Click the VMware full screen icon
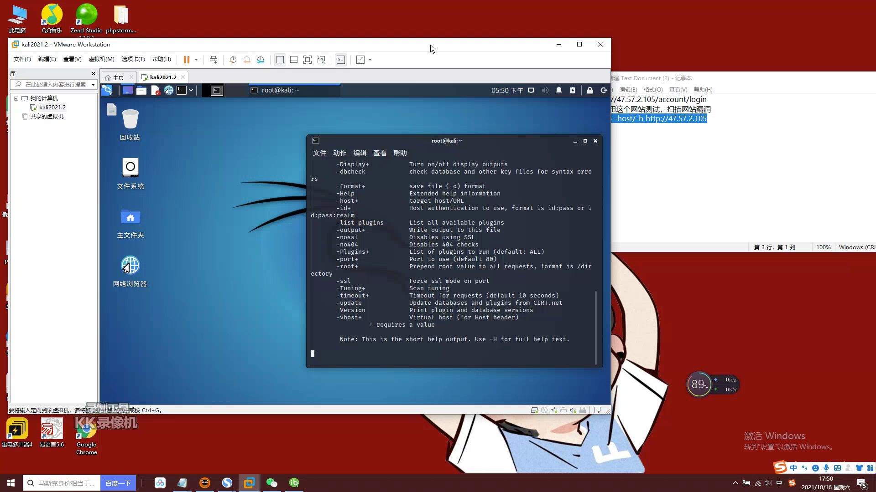Image resolution: width=876 pixels, height=492 pixels. (x=362, y=60)
